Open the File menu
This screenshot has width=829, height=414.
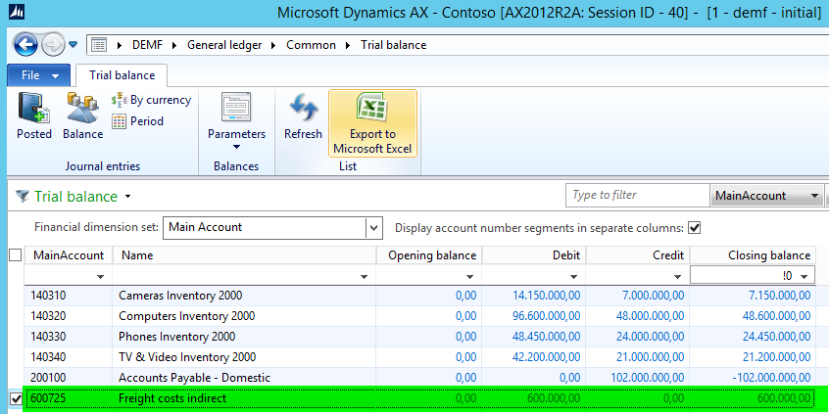[38, 75]
